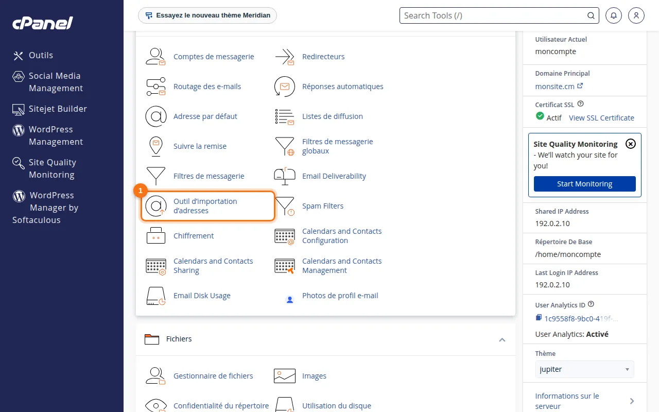Open Sitejet Builder in sidebar
The height and width of the screenshot is (412, 659).
[50, 109]
